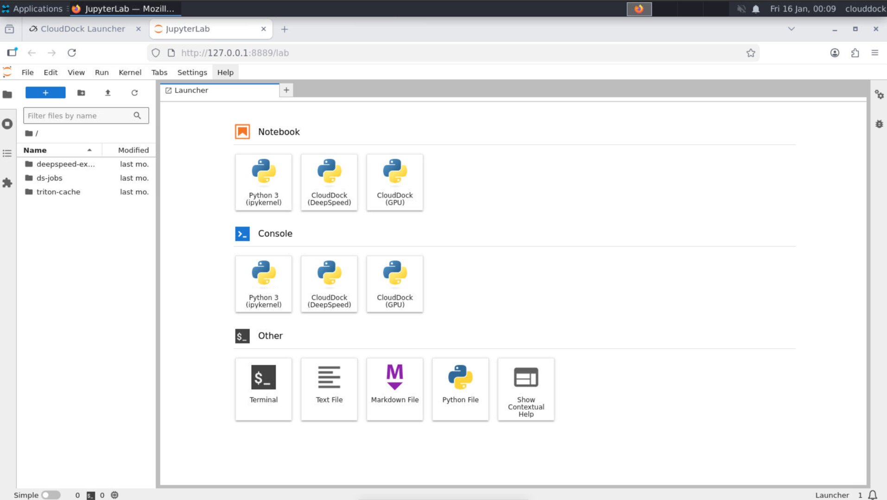Open the debugger panel on the right
This screenshot has width=887, height=500.
coord(879,124)
